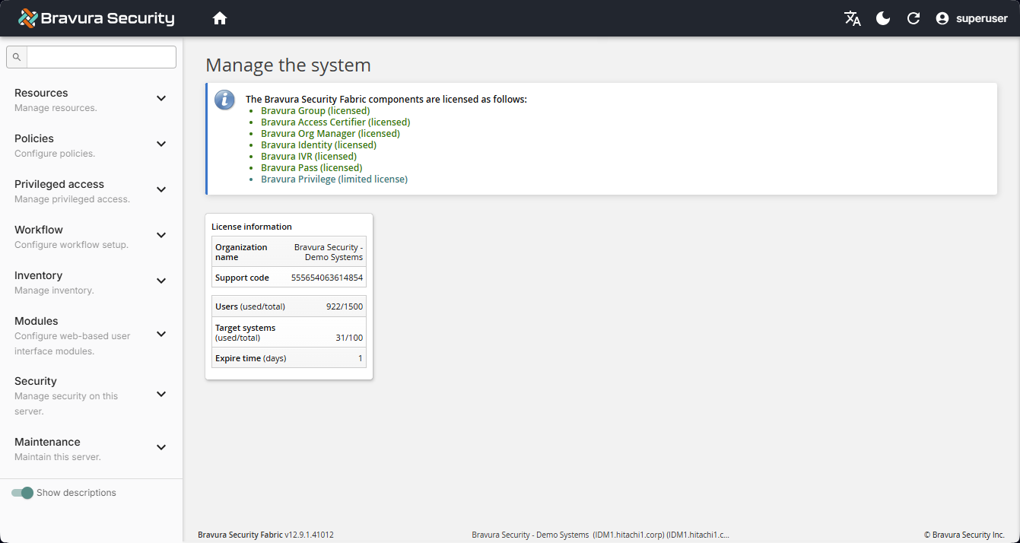Open the Bravura Identity (licensed) link
This screenshot has width=1020, height=543.
click(318, 144)
